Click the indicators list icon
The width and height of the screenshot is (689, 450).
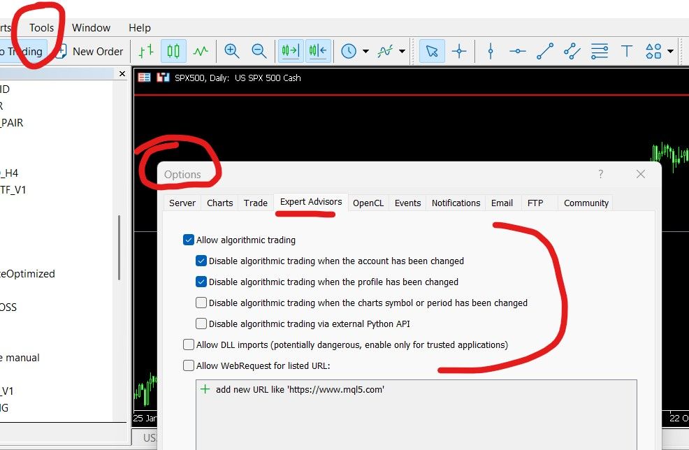point(385,52)
